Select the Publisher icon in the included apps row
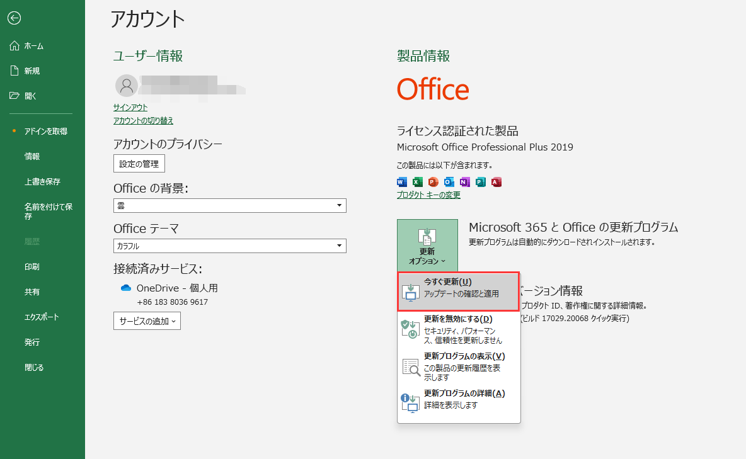This screenshot has width=746, height=459. (x=480, y=182)
